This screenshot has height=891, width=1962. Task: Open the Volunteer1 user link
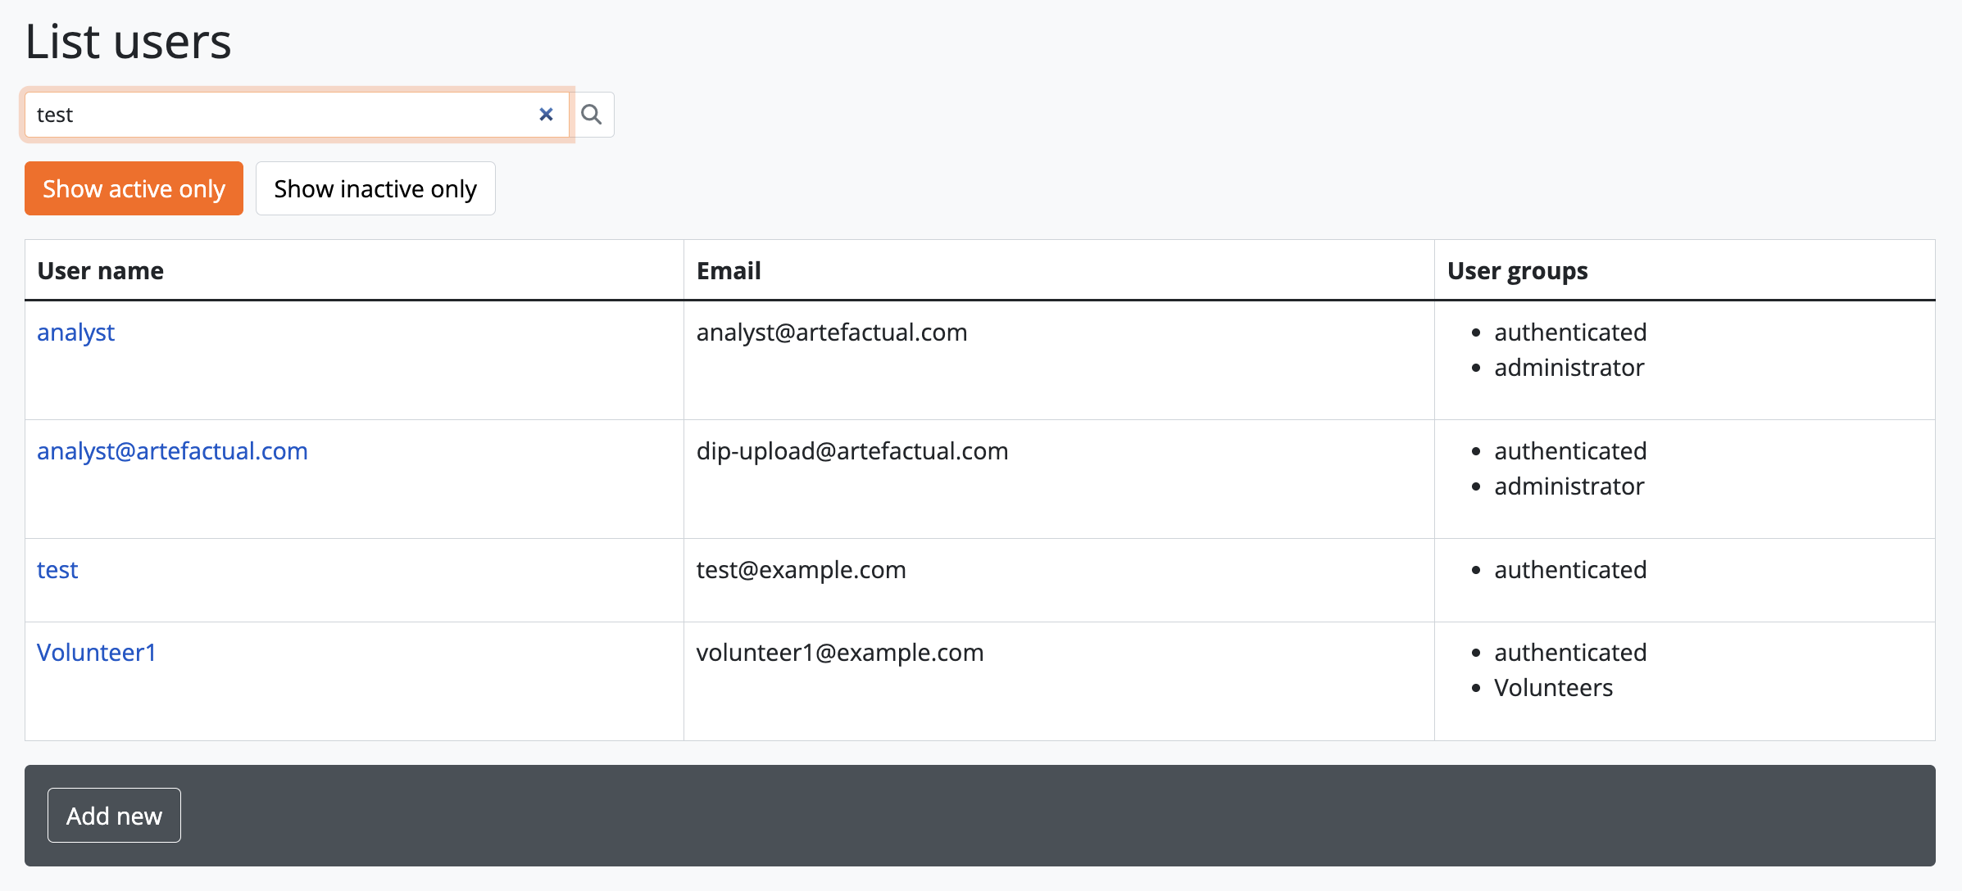click(x=97, y=653)
